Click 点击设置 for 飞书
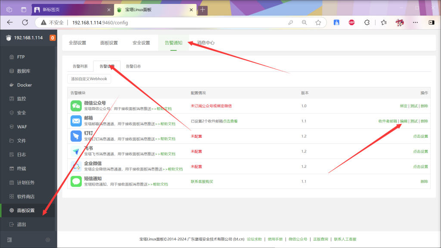Viewport: 441px width, 248px height. [420, 151]
